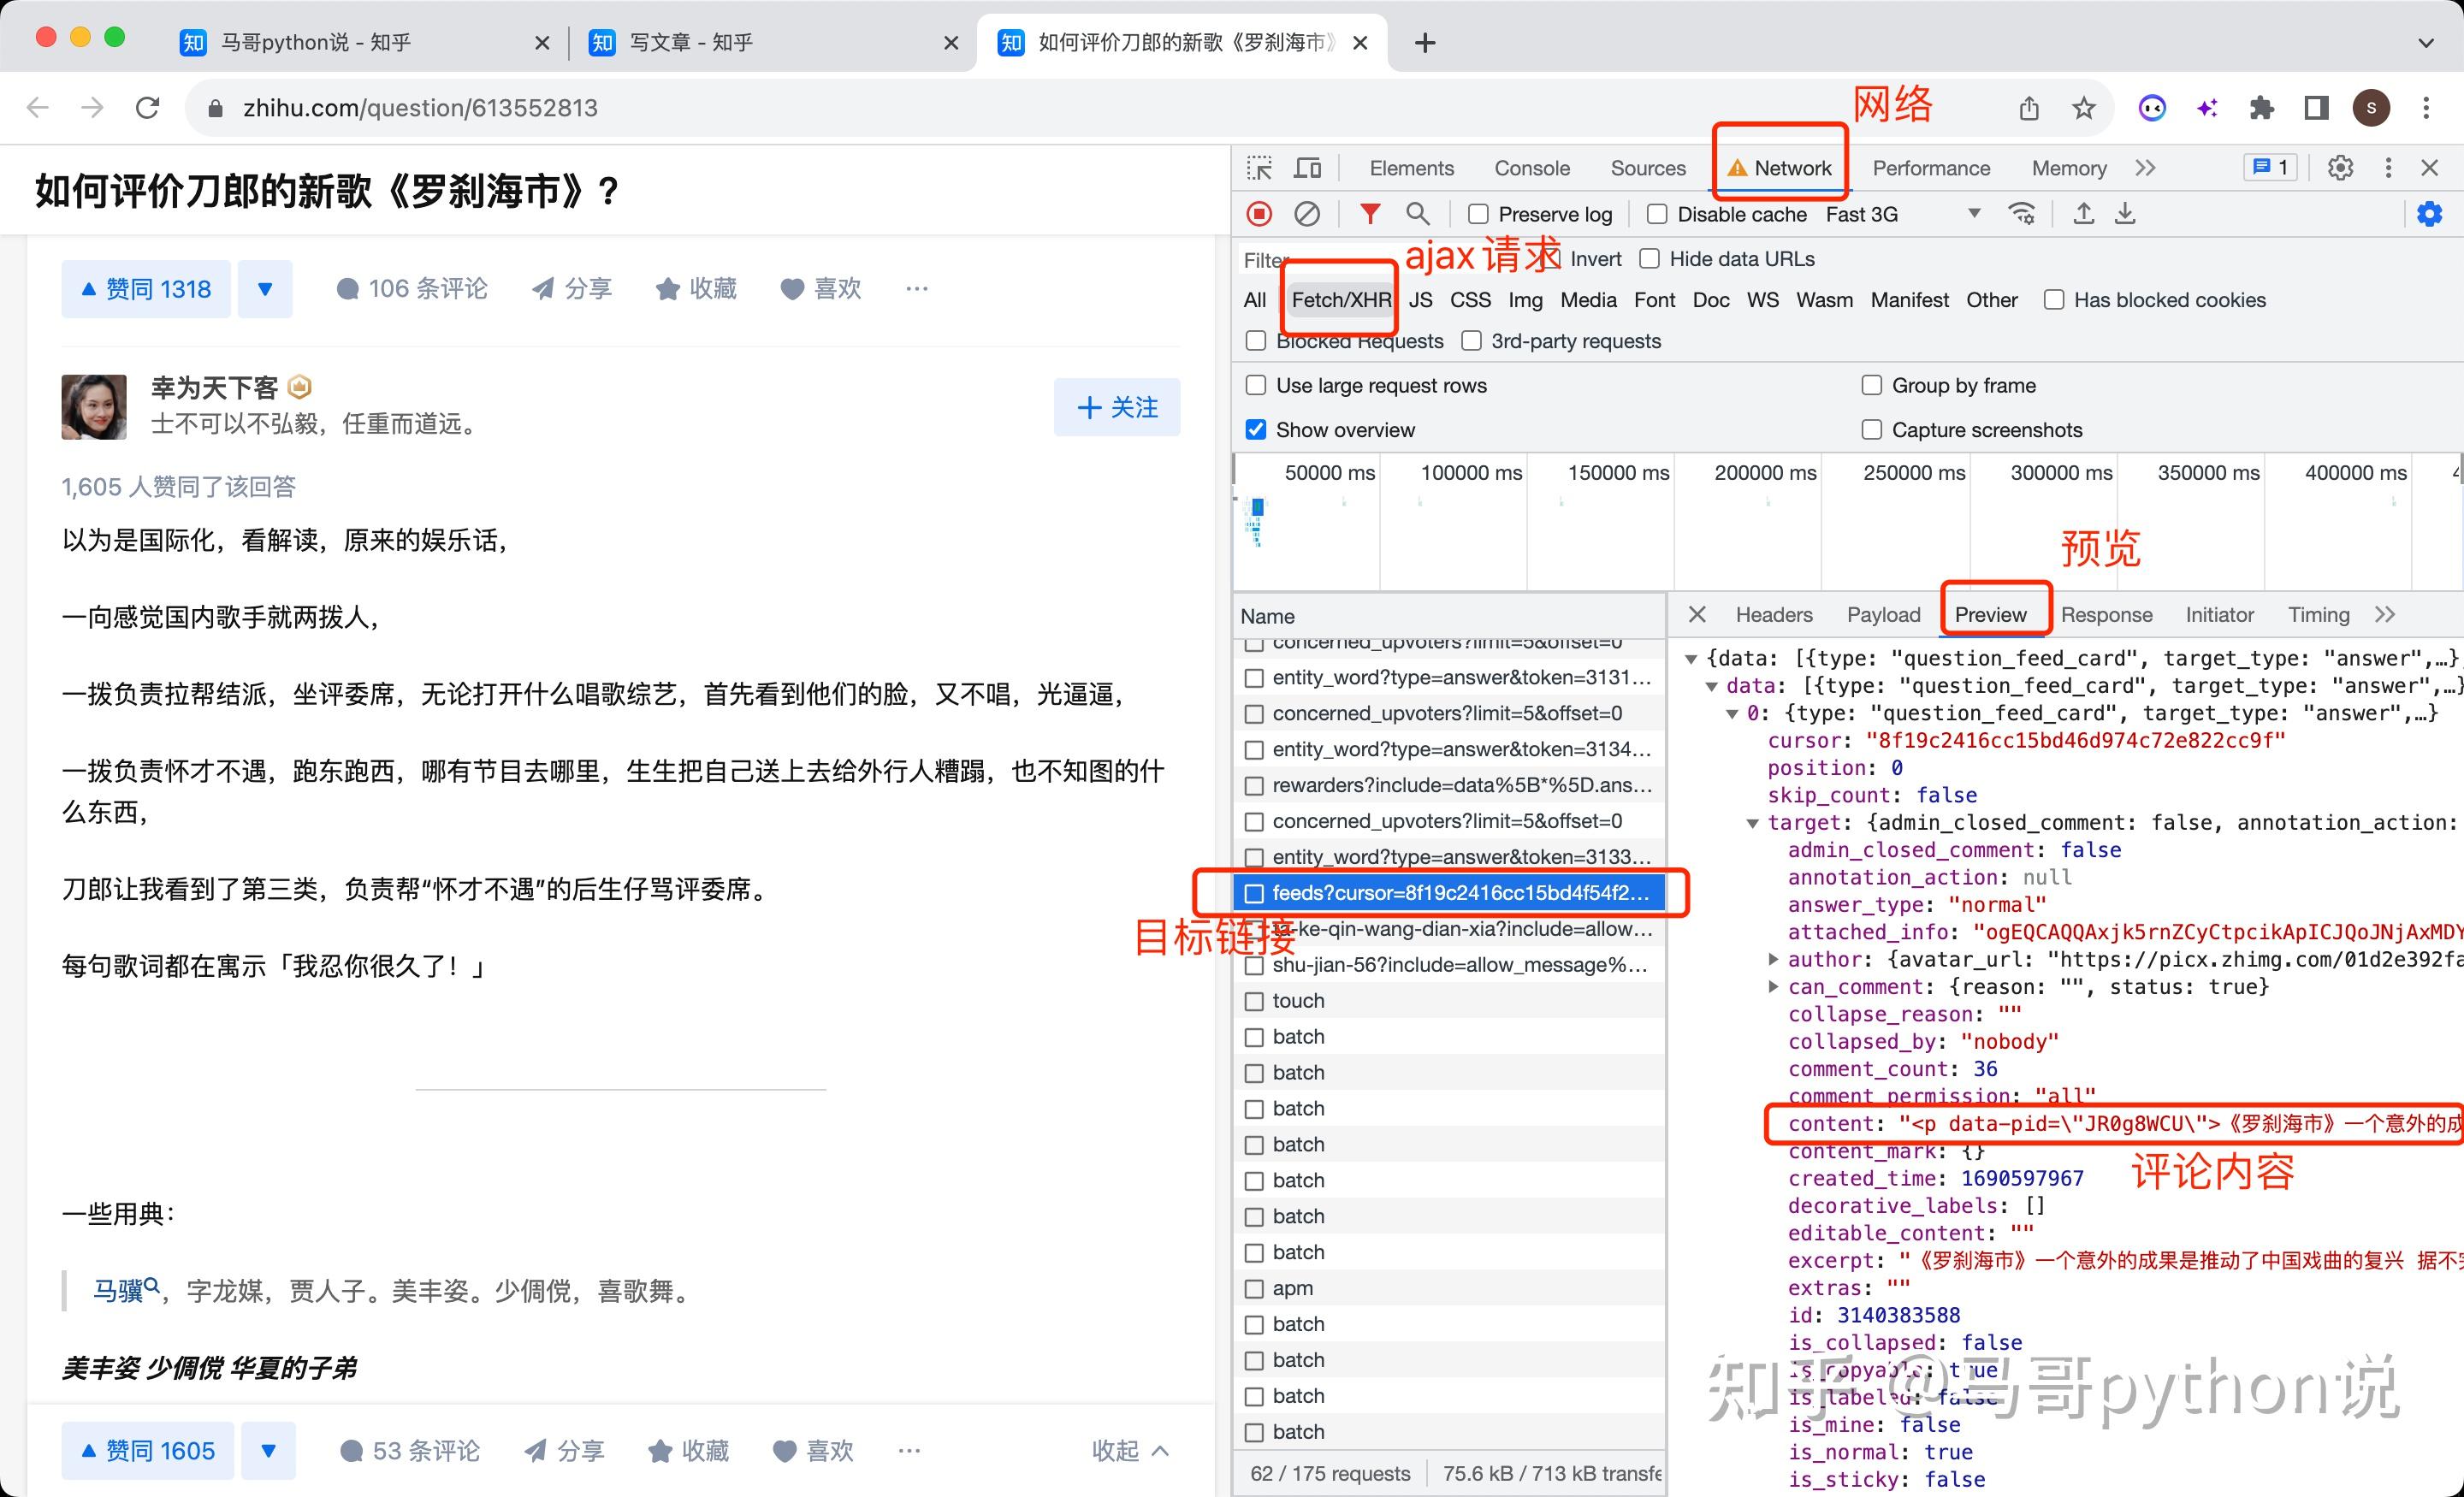Select the feeds?cursor=8f19c2416cc15bd4f54f2 request row
2464x1497 pixels.
click(1449, 892)
